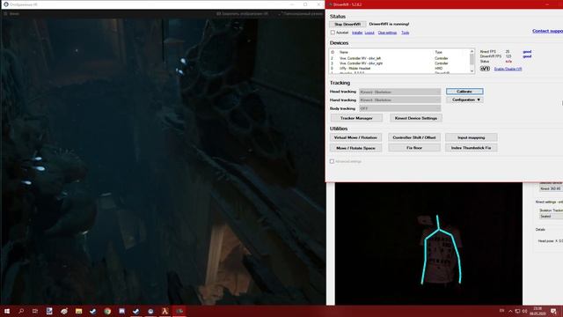The height and width of the screenshot is (317, 563).
Task: Open the notification center icon
Action: [554, 311]
